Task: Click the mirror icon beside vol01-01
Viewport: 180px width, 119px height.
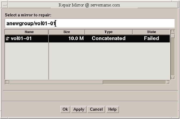Action: click(8, 39)
